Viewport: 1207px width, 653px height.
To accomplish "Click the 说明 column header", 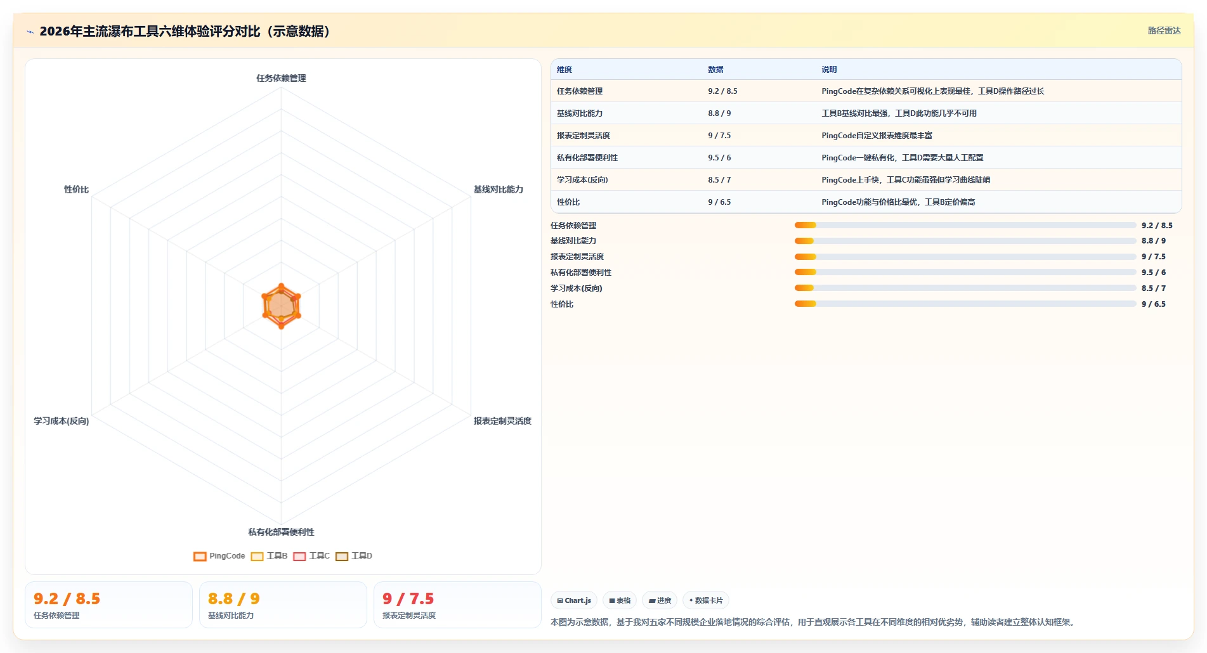I will [x=829, y=70].
